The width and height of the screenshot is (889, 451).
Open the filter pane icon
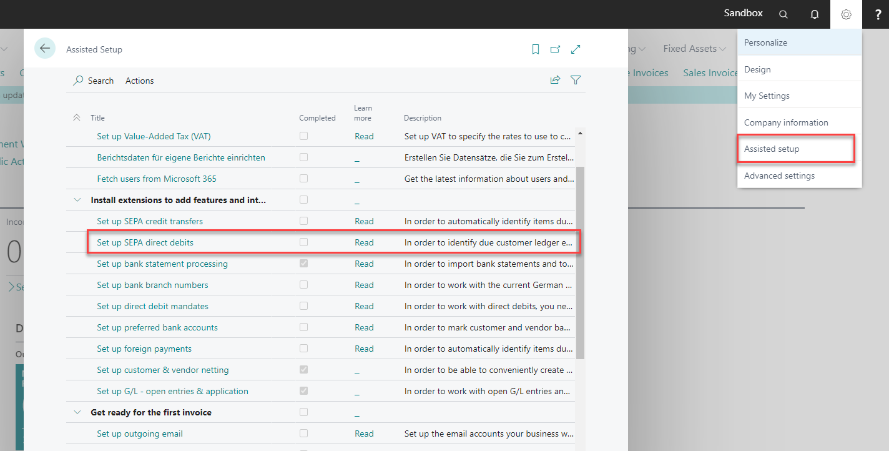tap(575, 80)
